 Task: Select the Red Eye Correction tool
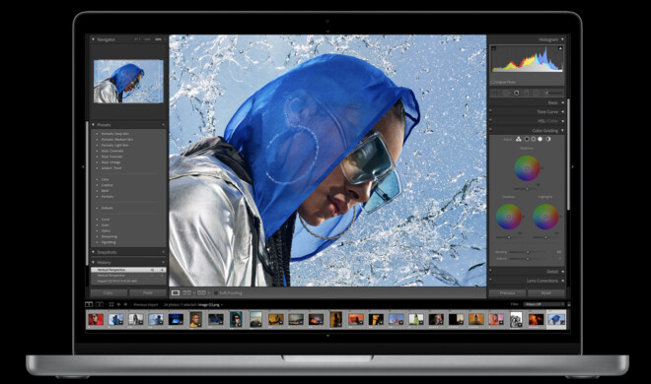click(x=517, y=93)
